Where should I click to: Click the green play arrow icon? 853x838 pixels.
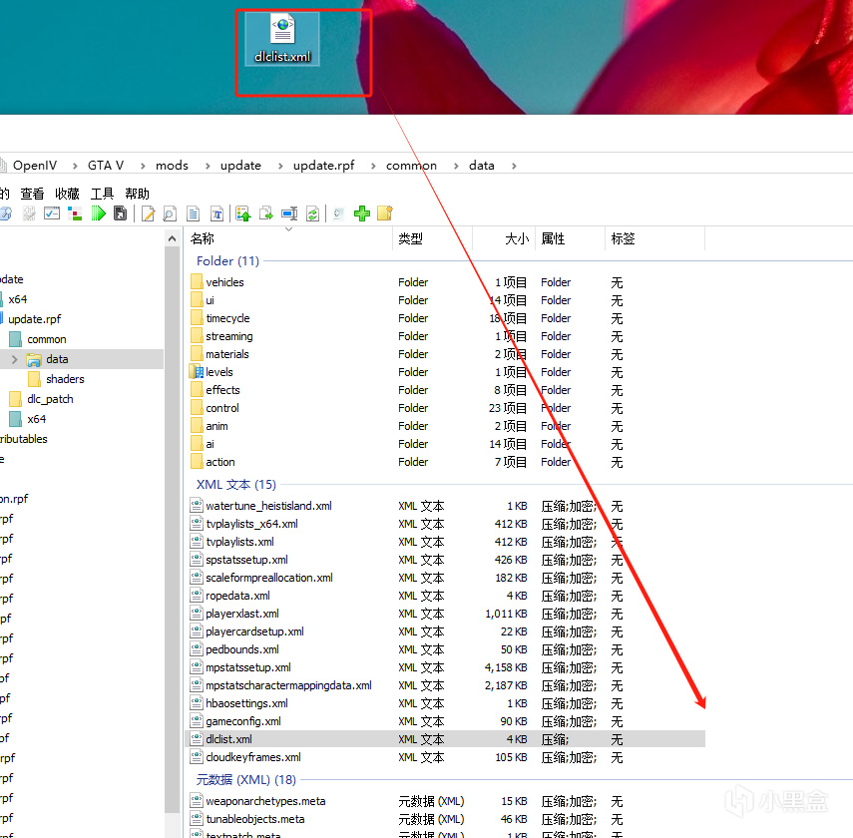[98, 213]
